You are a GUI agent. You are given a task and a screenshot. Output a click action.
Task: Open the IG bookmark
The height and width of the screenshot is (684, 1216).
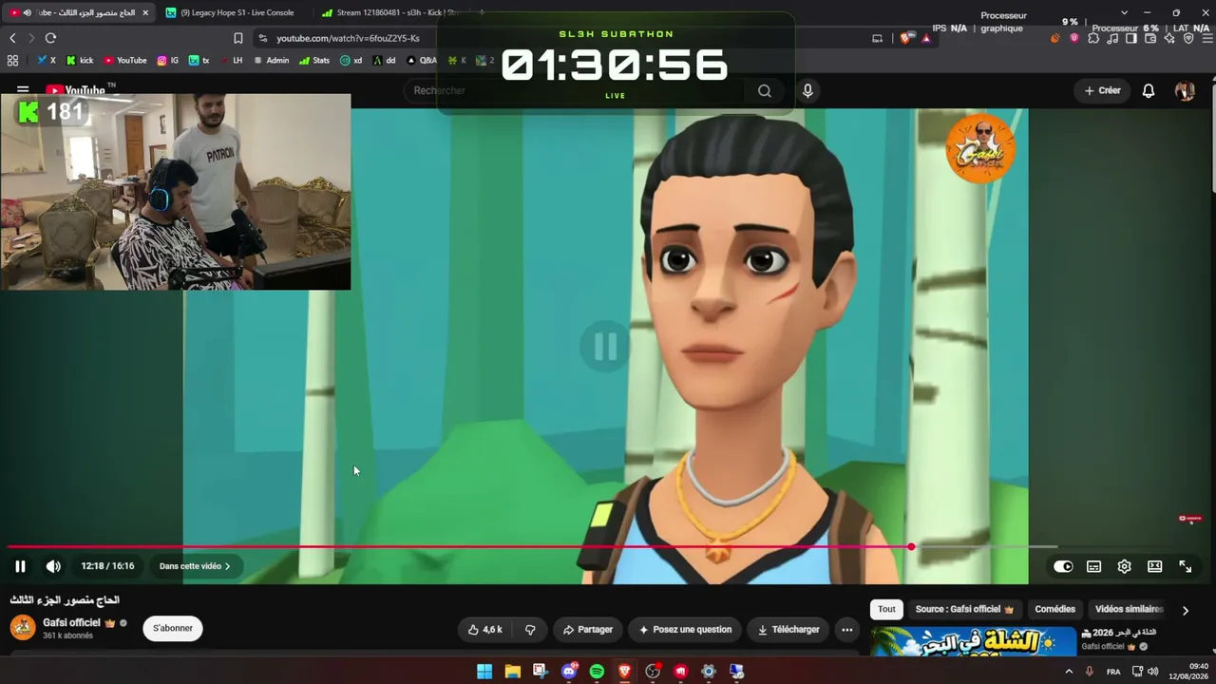coord(168,60)
